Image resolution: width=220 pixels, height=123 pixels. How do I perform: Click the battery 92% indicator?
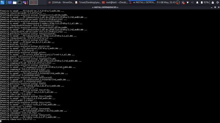point(205,2)
